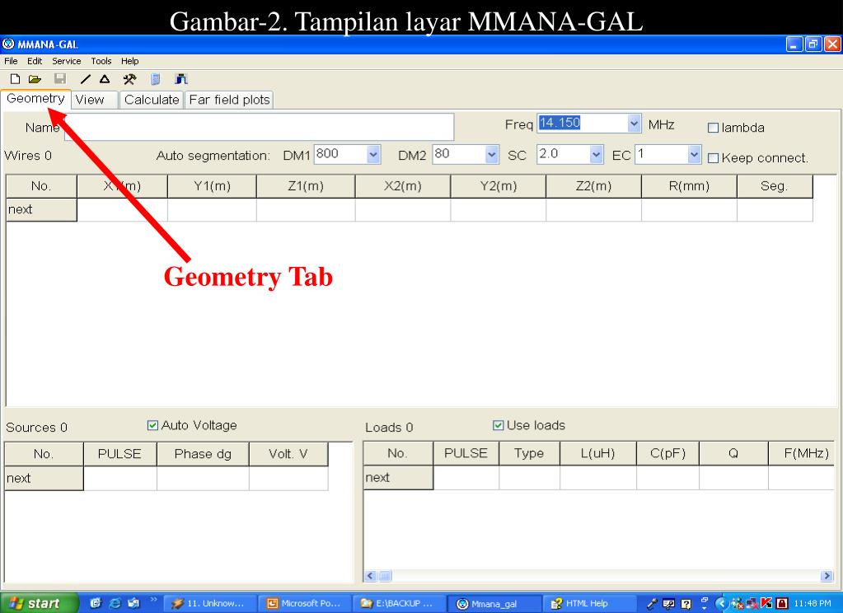Show hidden tray icons blue arrow
The width and height of the screenshot is (843, 613).
coord(721,603)
